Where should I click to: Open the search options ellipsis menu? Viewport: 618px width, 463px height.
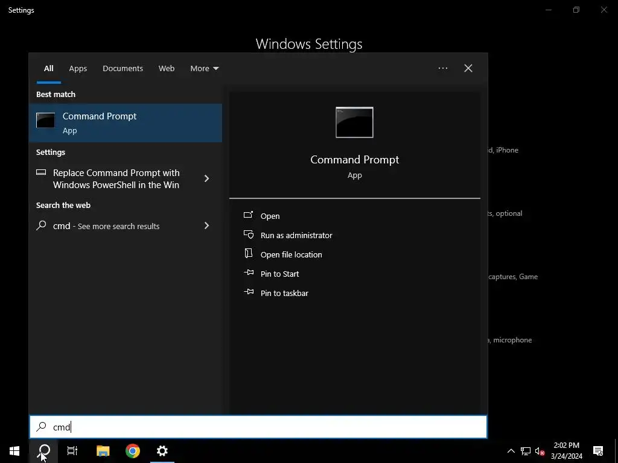442,69
